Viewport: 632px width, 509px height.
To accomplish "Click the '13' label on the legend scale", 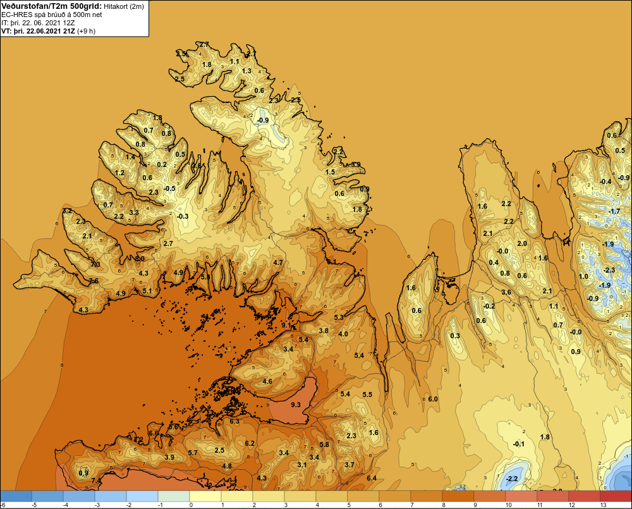I will (x=603, y=505).
